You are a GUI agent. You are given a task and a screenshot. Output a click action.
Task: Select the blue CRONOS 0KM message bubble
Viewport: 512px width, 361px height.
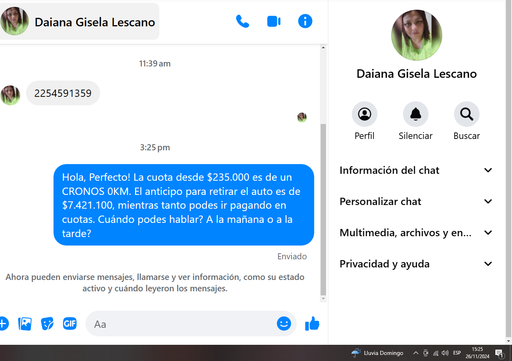coord(184,205)
